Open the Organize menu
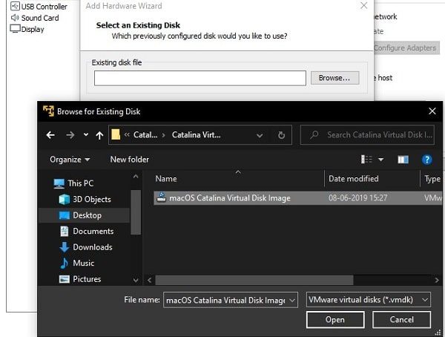 pos(70,160)
